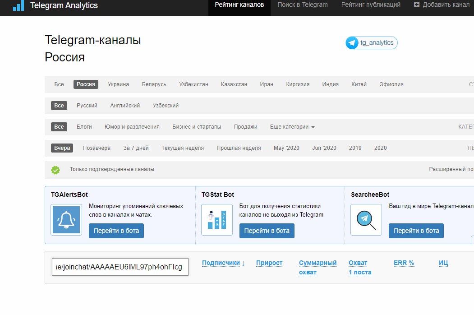Image resolution: width=474 pixels, height=315 pixels.
Task: Sort by Прирост column
Action: coord(269,263)
